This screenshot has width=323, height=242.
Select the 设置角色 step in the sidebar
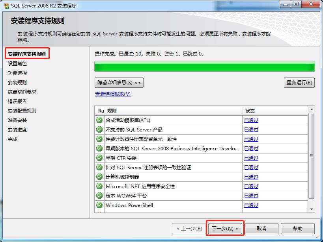click(x=17, y=63)
